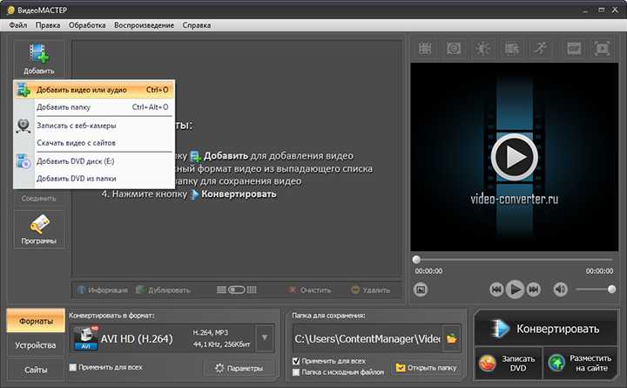Select Добавить DVD диск (E:) item
The image size is (627, 388).
click(x=94, y=161)
